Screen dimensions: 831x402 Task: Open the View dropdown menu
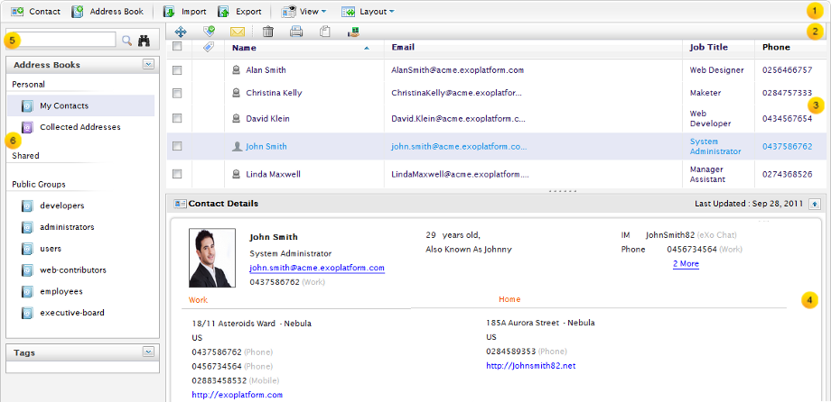click(303, 12)
